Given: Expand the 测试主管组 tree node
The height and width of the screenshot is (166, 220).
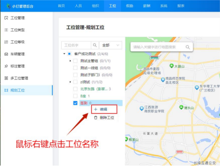Looking at the screenshot, I should [x=70, y=61].
